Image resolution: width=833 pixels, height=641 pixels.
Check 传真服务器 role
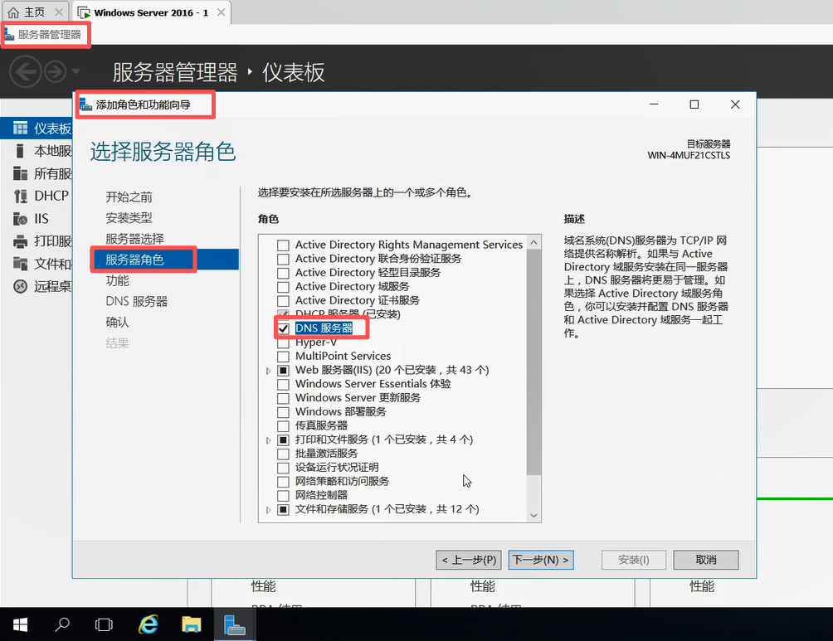[x=283, y=426]
